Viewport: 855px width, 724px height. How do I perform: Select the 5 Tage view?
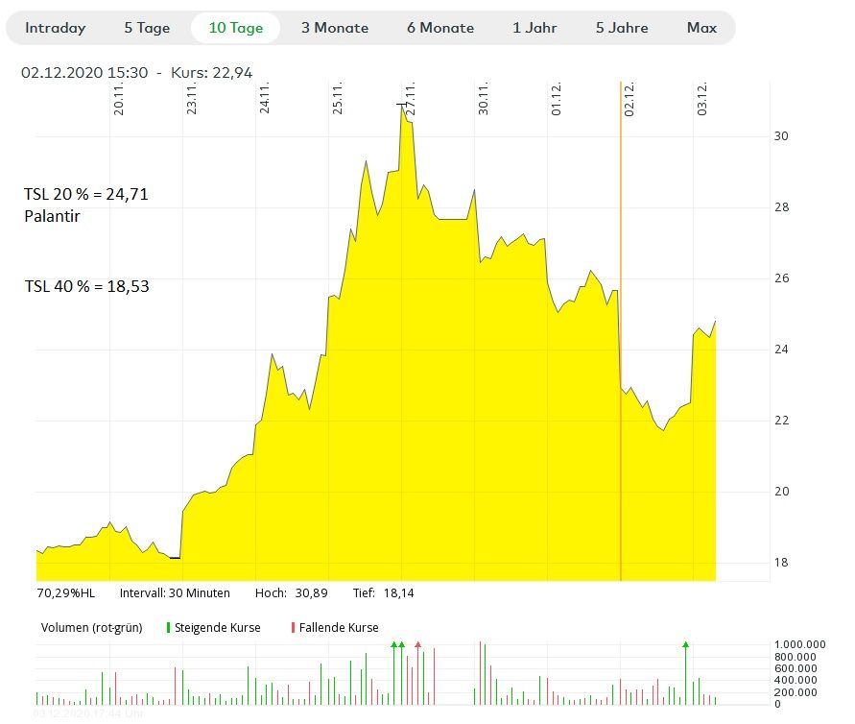[146, 28]
